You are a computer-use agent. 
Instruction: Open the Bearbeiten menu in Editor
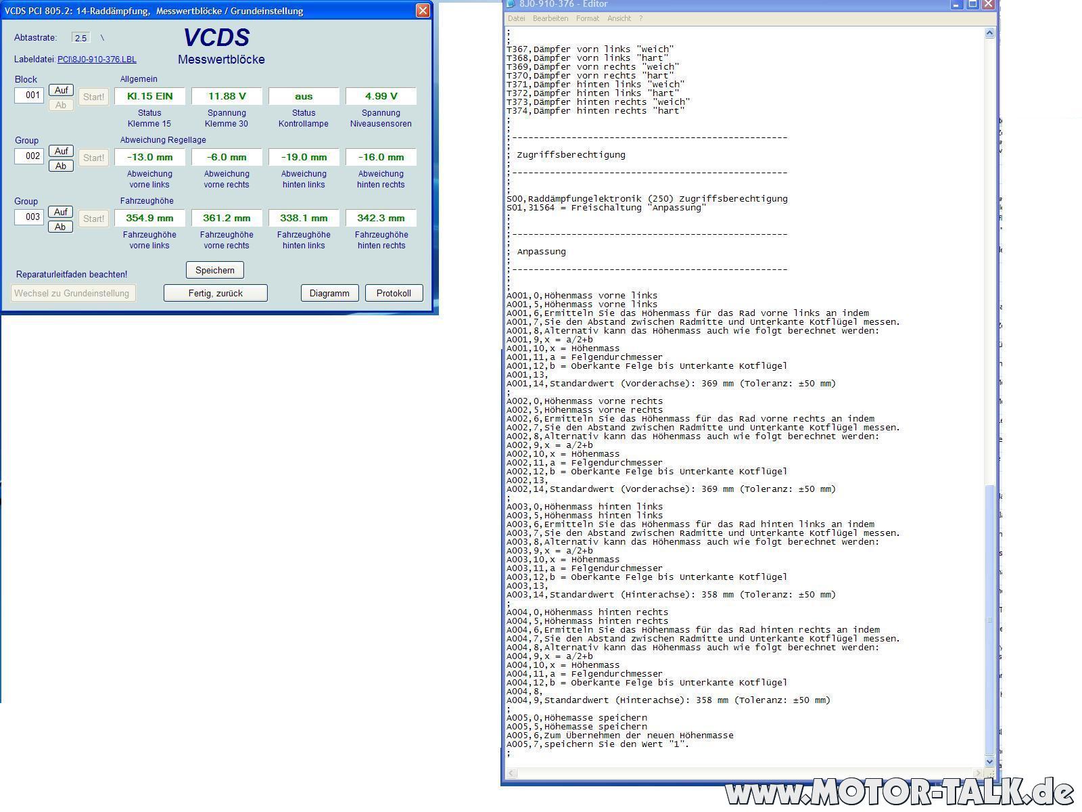[x=550, y=18]
